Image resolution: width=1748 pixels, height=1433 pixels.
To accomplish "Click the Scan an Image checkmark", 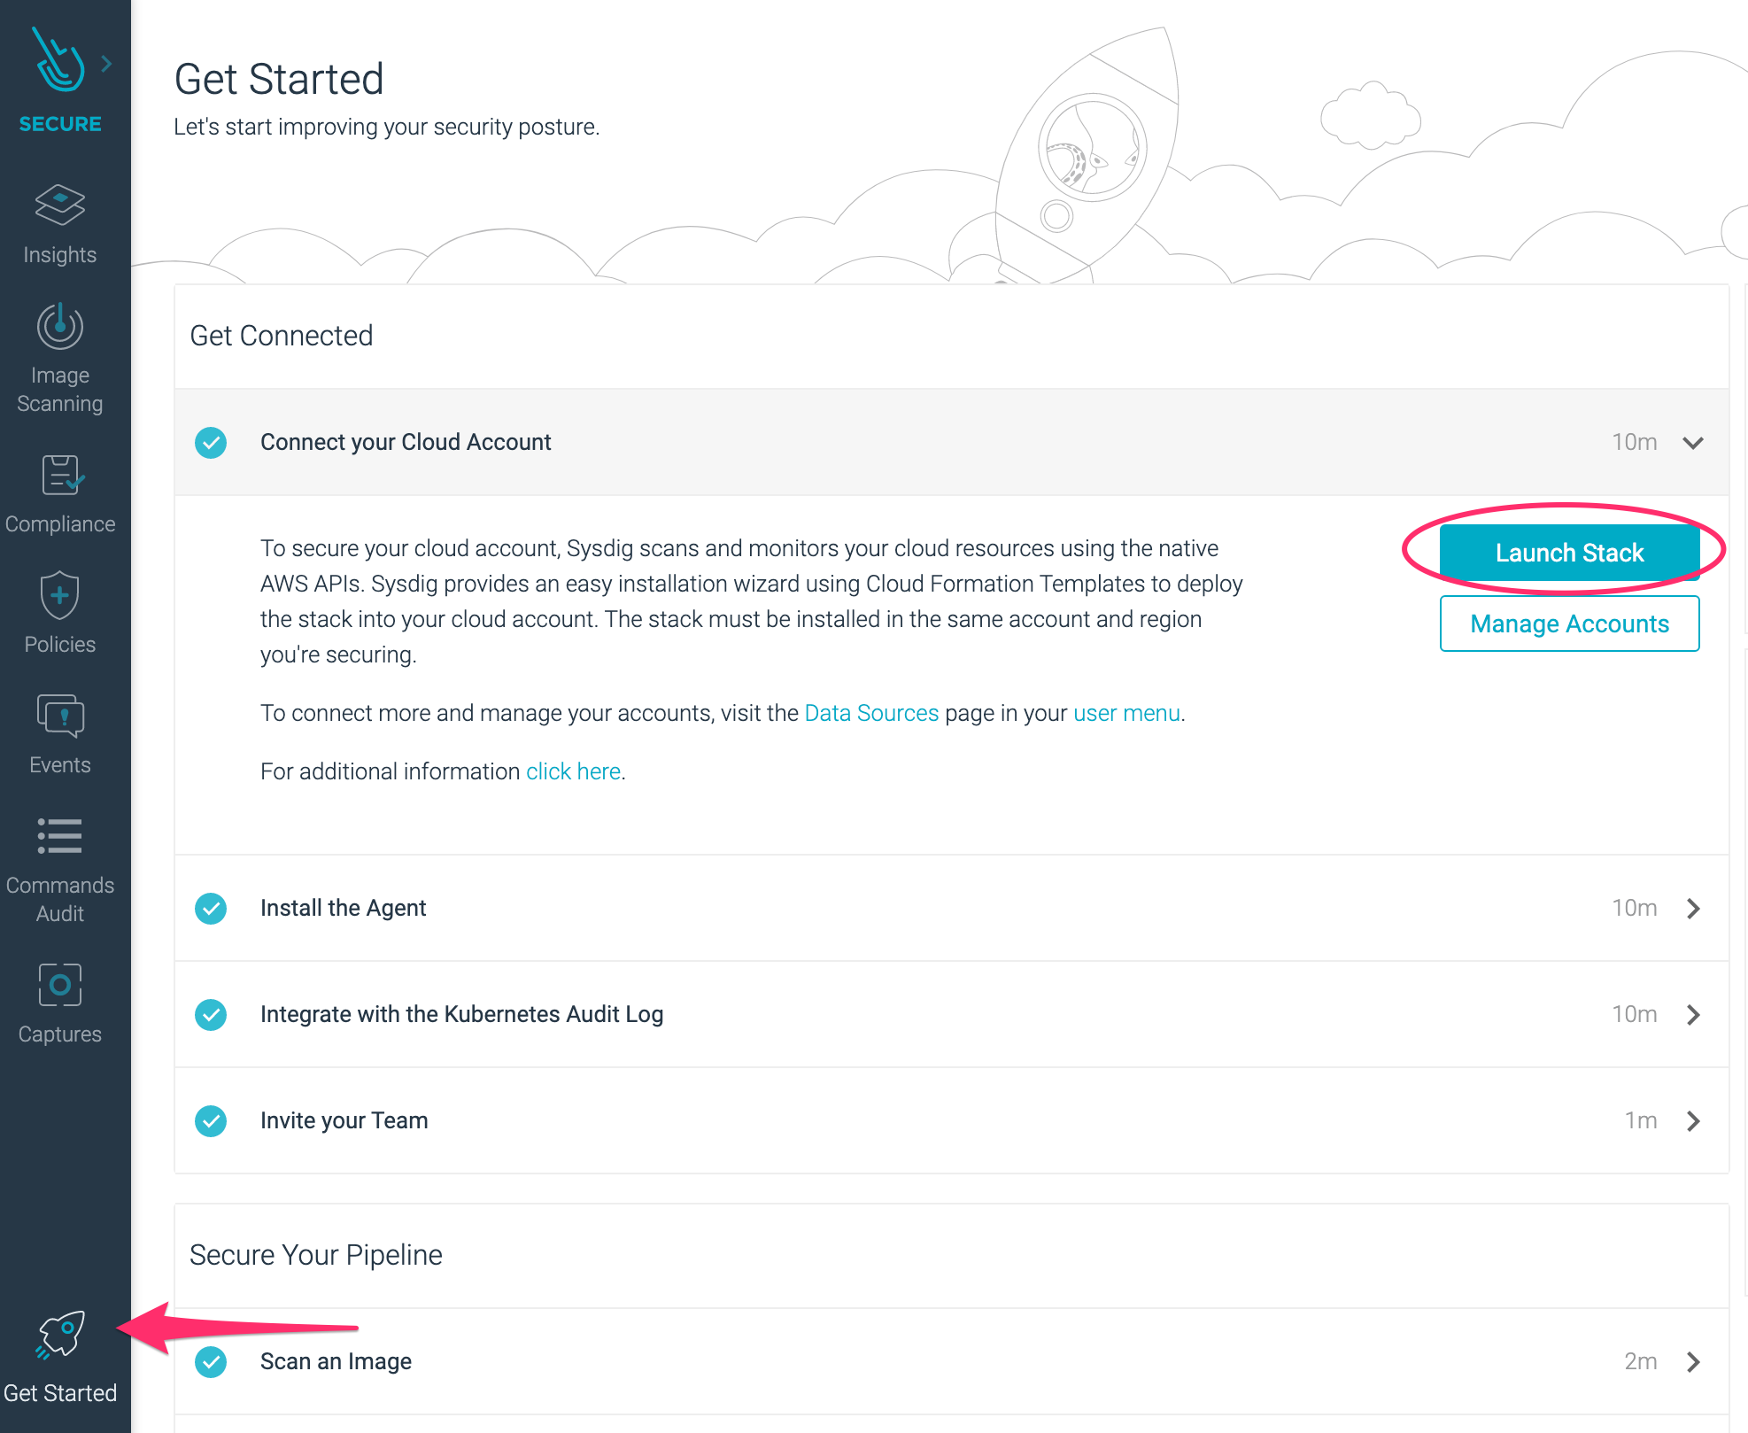I will pyautogui.click(x=211, y=1361).
